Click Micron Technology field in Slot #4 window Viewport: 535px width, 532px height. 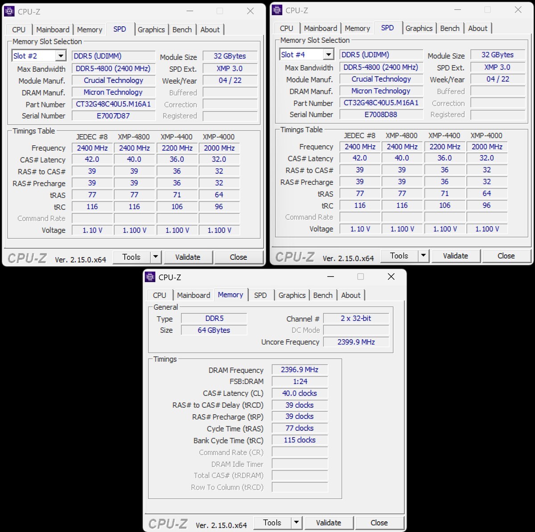381,91
